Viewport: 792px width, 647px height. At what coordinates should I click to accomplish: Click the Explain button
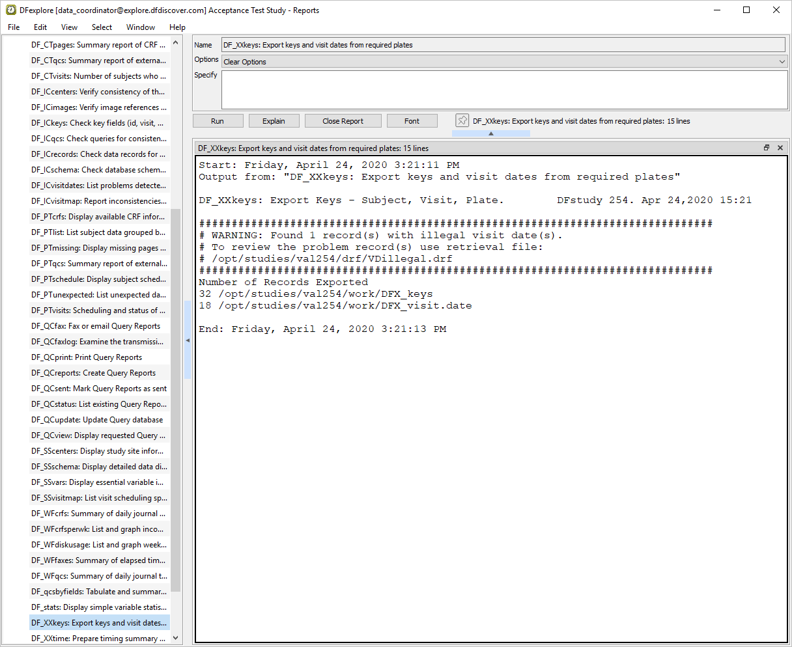(274, 121)
